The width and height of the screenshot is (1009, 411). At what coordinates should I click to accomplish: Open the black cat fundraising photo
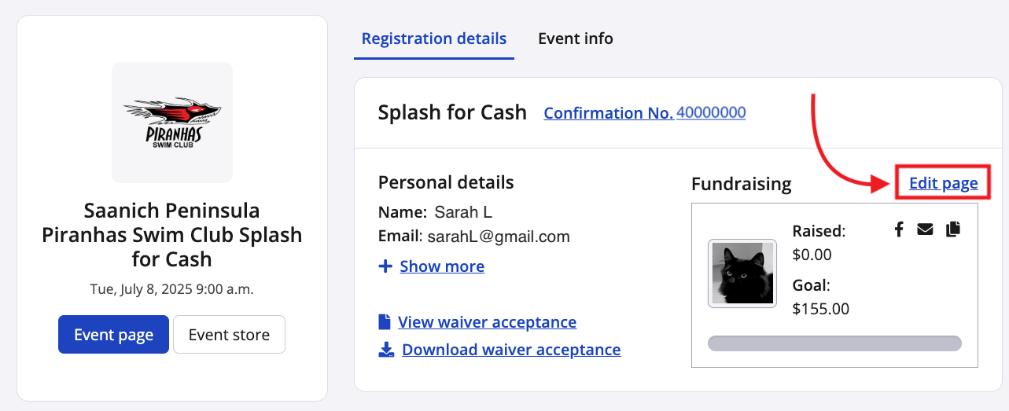point(742,273)
